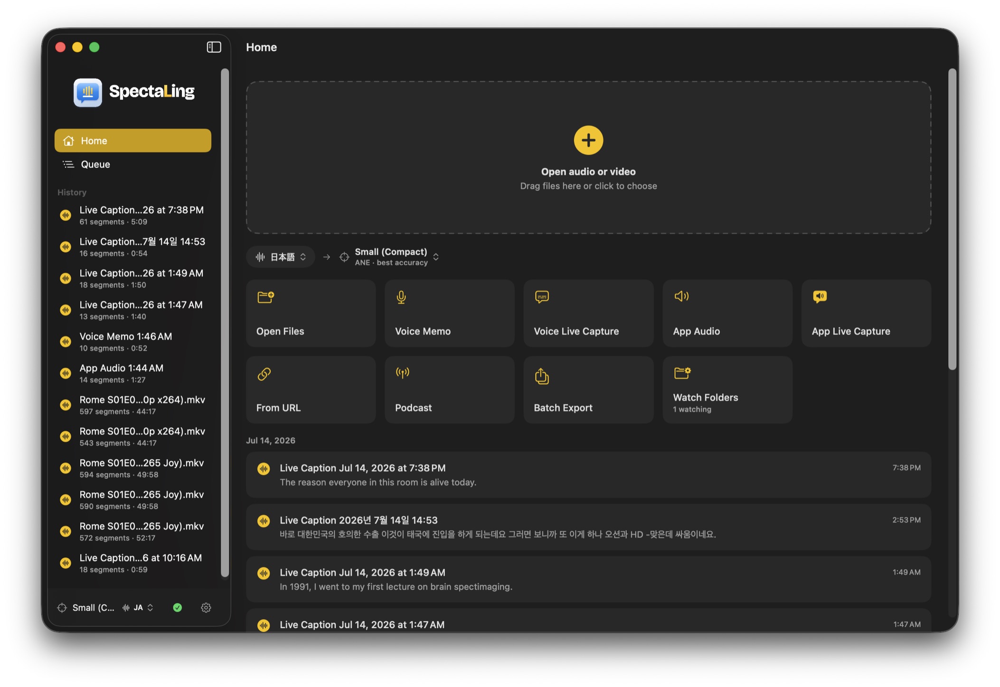The width and height of the screenshot is (1000, 687).
Task: Click the green status checkmark indicator
Action: (178, 607)
